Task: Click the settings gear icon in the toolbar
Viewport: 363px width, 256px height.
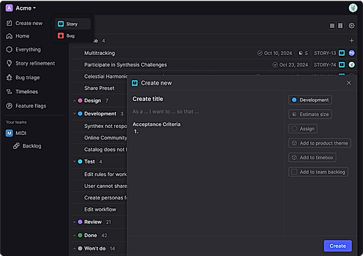Action: click(x=351, y=26)
